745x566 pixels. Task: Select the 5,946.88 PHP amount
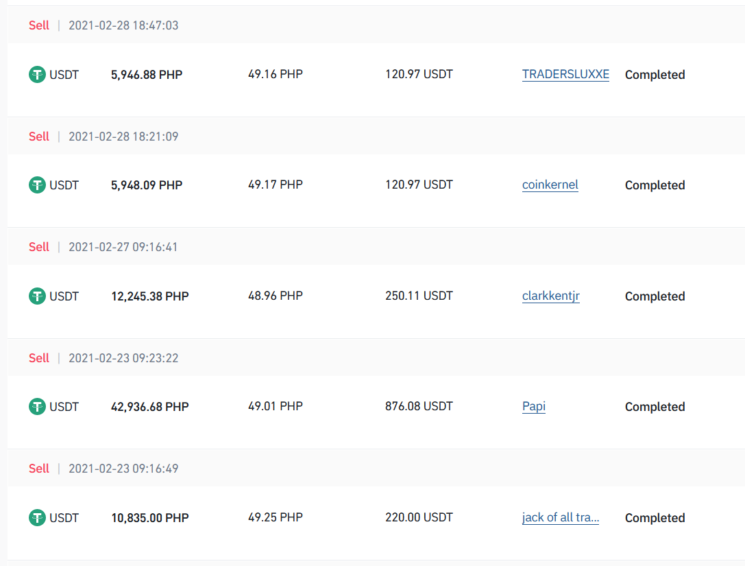click(147, 75)
